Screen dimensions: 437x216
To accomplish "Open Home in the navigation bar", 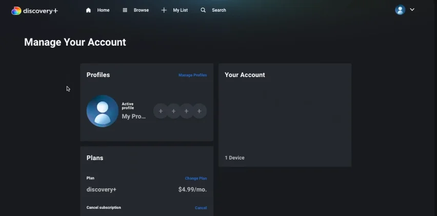I will coord(103,10).
